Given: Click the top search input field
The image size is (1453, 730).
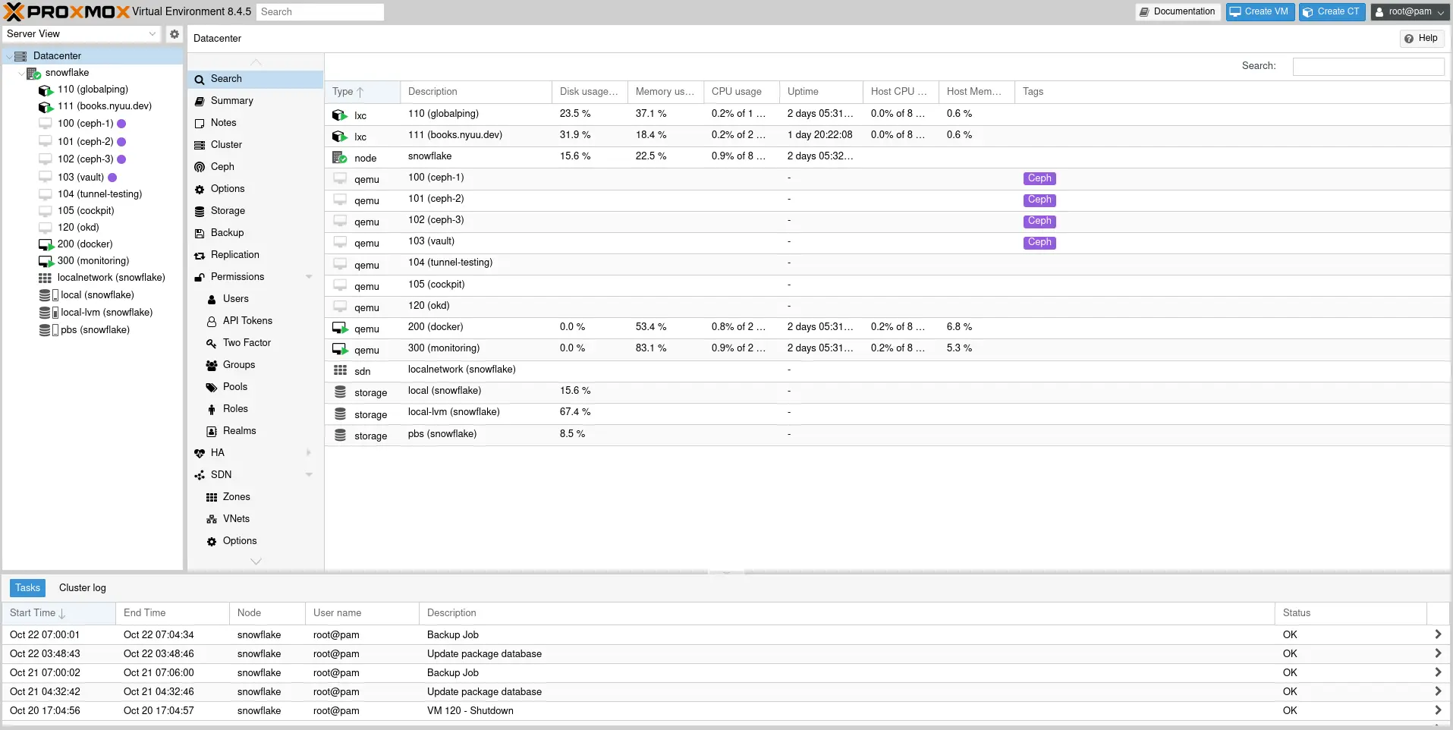Looking at the screenshot, I should 319,11.
